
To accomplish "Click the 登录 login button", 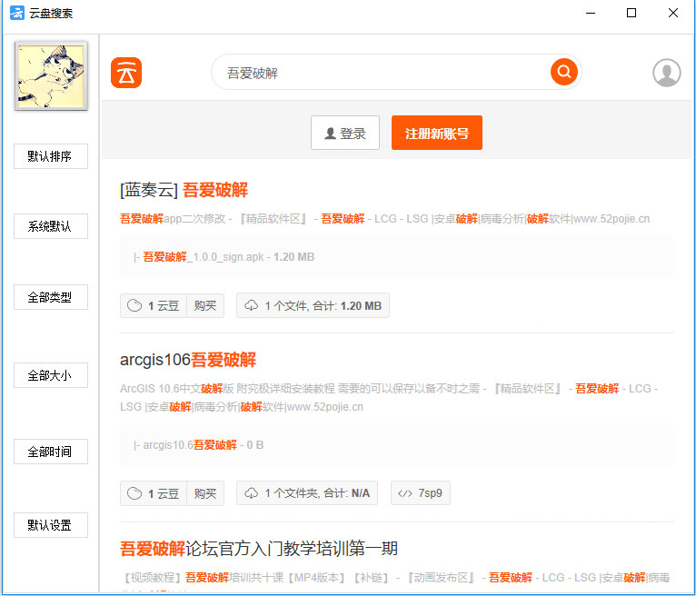I will coord(345,133).
